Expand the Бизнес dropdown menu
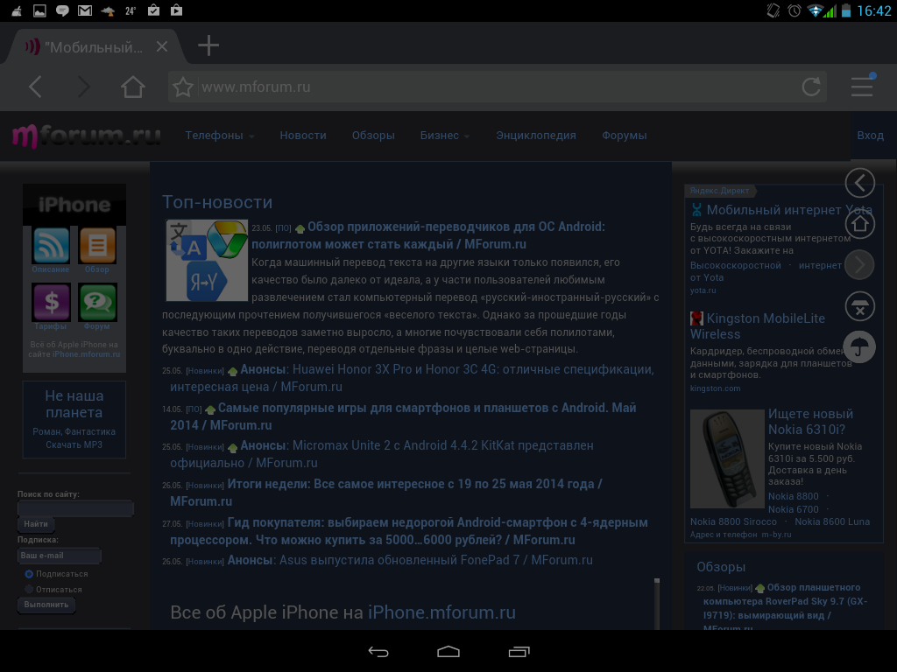 point(444,136)
